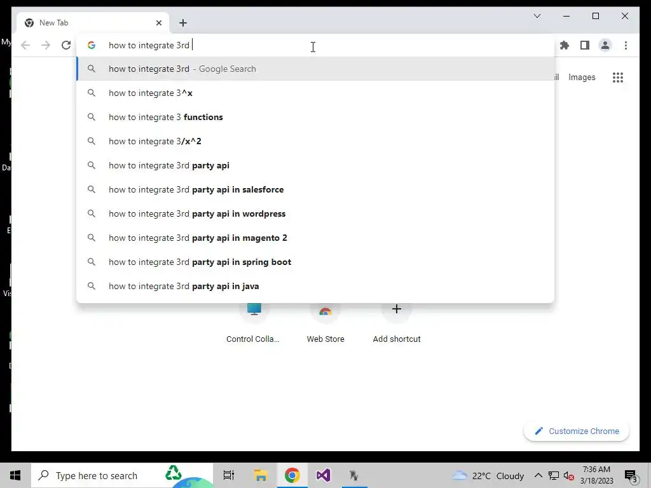This screenshot has height=488, width=651.
Task: Click the taskbar 'Type here to search' box
Action: pyautogui.click(x=122, y=475)
